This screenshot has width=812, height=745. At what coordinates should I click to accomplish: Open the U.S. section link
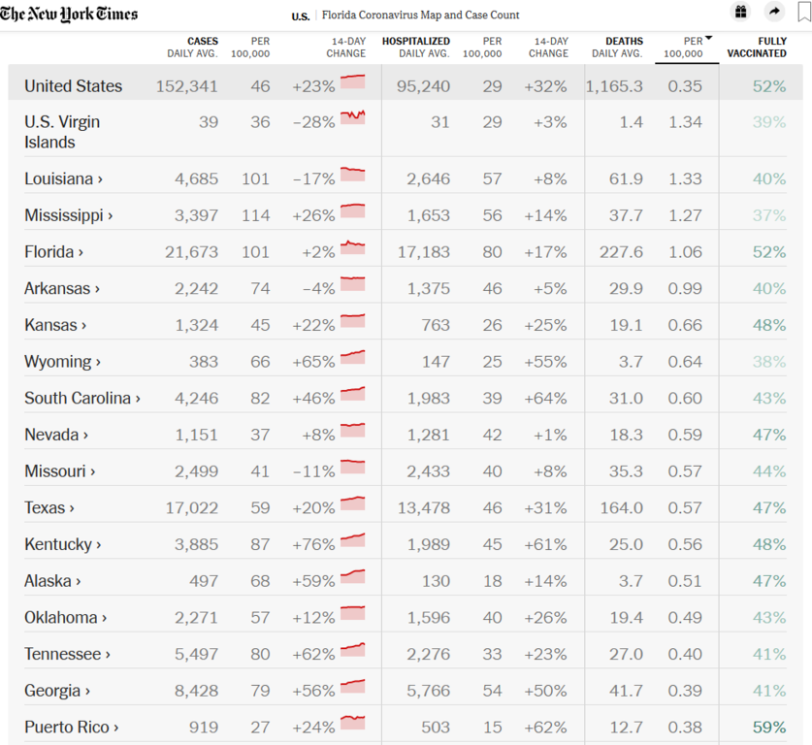click(300, 16)
